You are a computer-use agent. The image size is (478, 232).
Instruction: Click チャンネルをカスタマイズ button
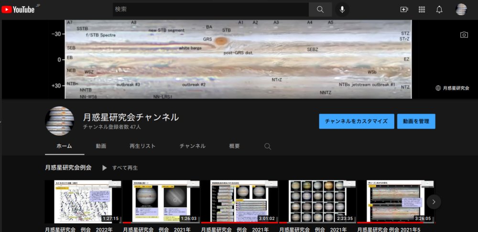(x=356, y=122)
